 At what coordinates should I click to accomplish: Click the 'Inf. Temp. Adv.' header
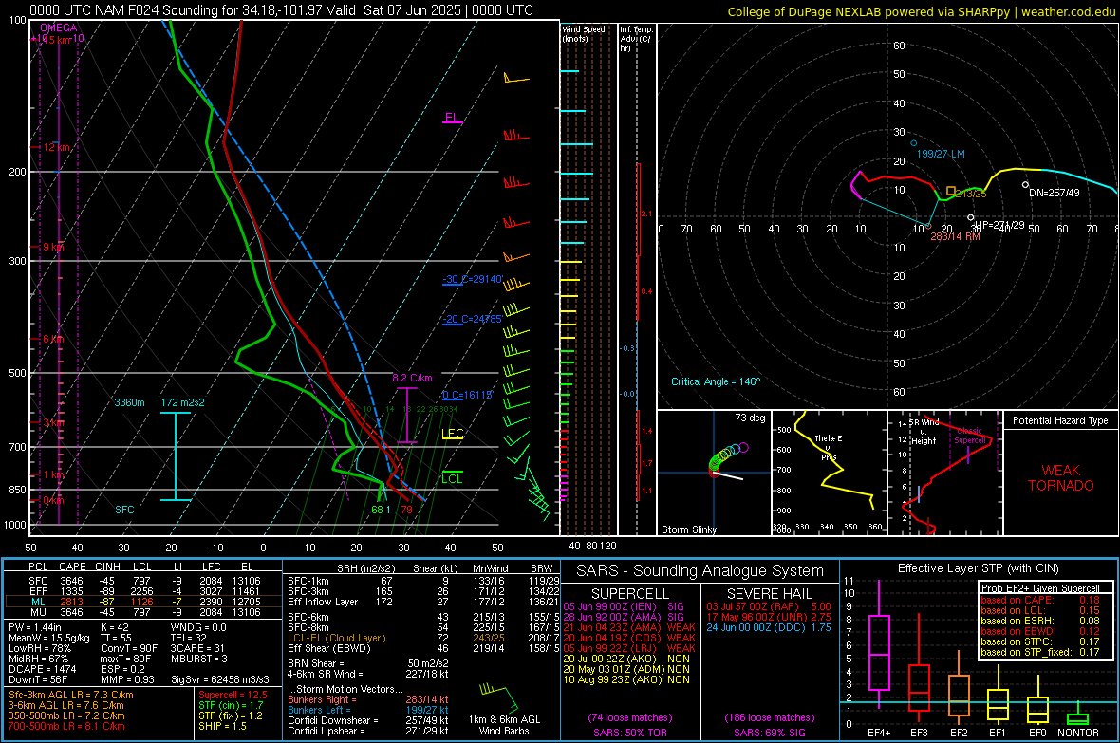[636, 39]
